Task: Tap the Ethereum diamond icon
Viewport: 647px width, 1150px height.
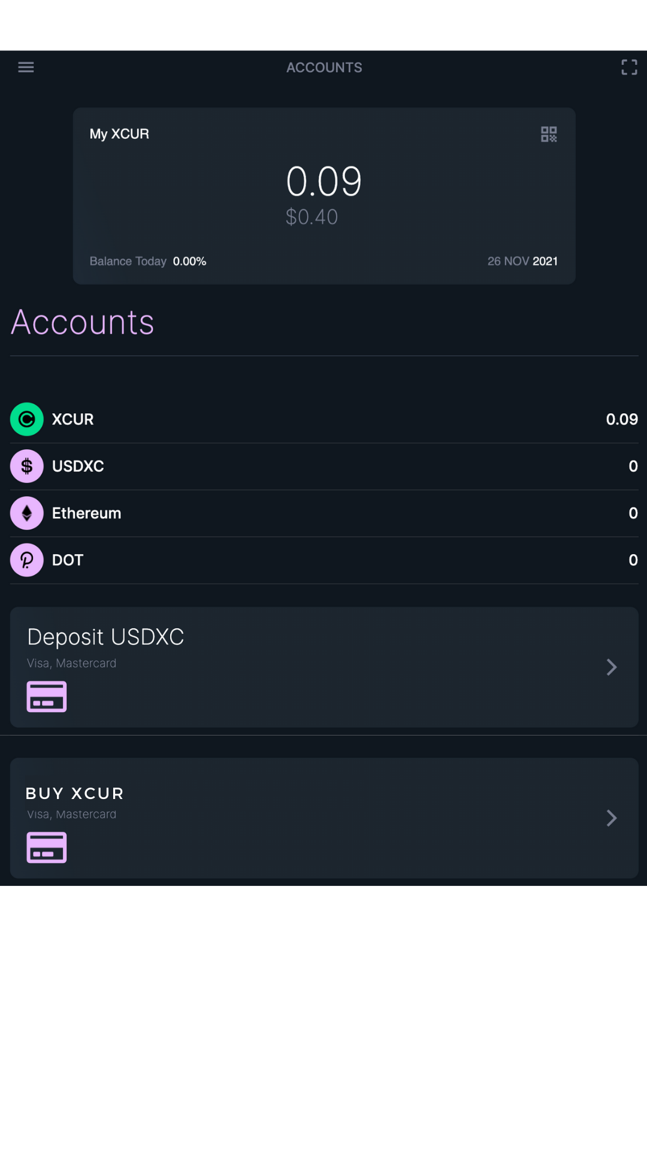Action: [26, 513]
